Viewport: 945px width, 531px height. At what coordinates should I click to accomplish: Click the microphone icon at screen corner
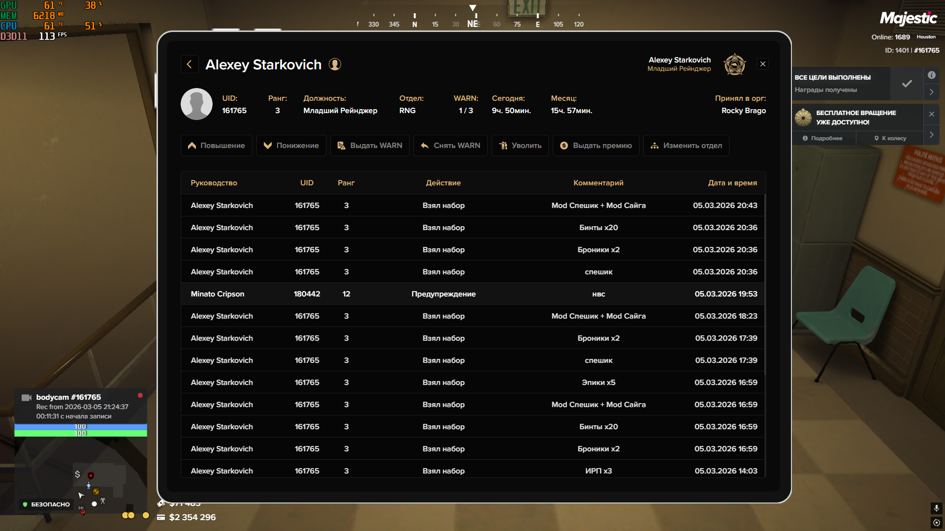point(936,508)
